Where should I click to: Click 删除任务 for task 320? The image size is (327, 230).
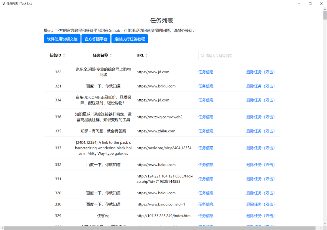coord(260,193)
